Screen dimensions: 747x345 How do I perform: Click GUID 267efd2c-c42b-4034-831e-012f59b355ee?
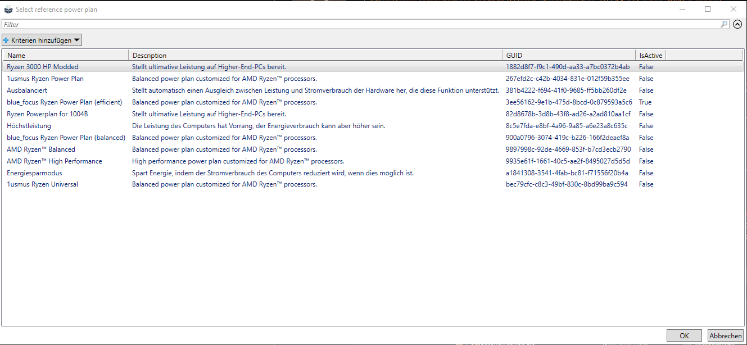568,79
